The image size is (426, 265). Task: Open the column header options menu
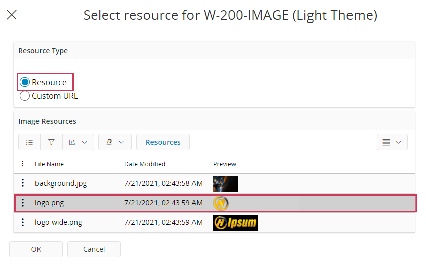[22, 164]
